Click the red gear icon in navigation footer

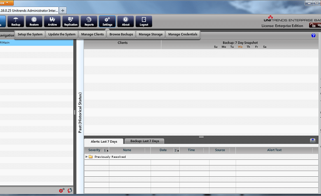coord(61,191)
